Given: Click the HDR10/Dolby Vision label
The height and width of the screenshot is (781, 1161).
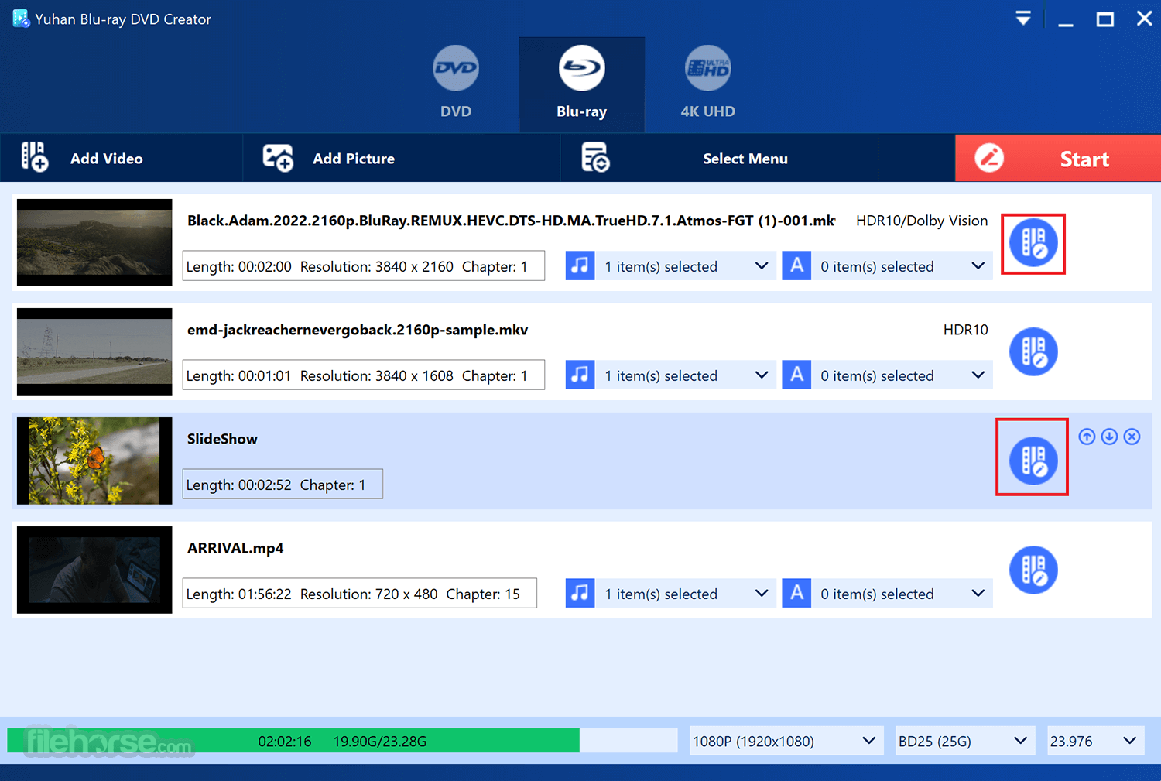Looking at the screenshot, I should tap(922, 221).
